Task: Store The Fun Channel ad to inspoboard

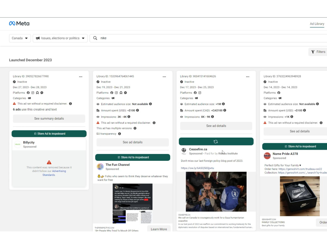Action: [133, 157]
